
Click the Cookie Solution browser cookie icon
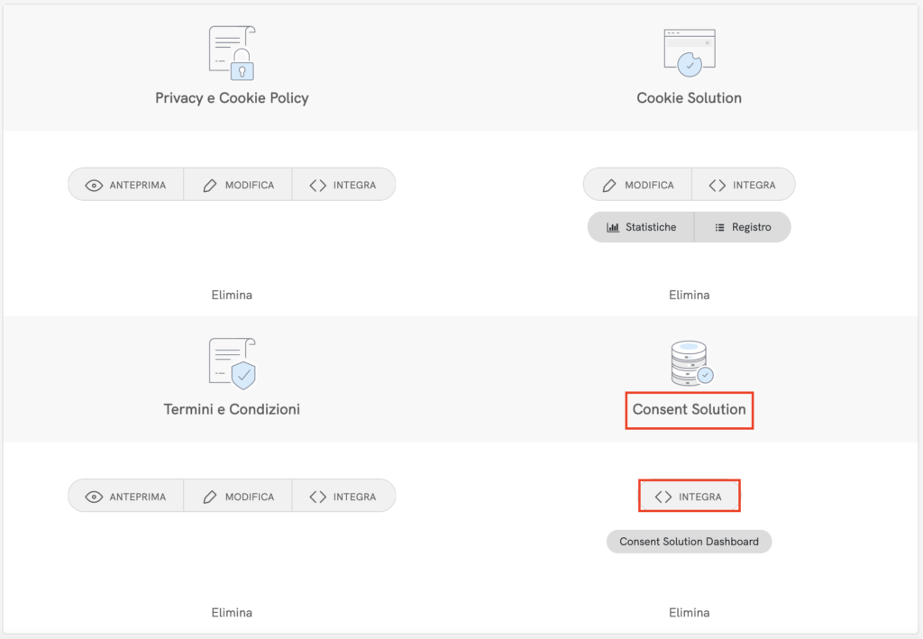(689, 52)
